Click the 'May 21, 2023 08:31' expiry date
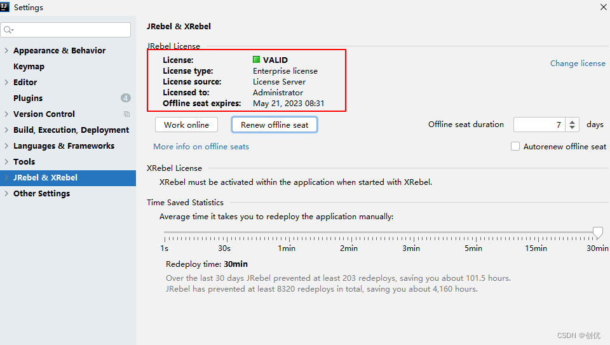This screenshot has height=345, width=610. [x=288, y=104]
